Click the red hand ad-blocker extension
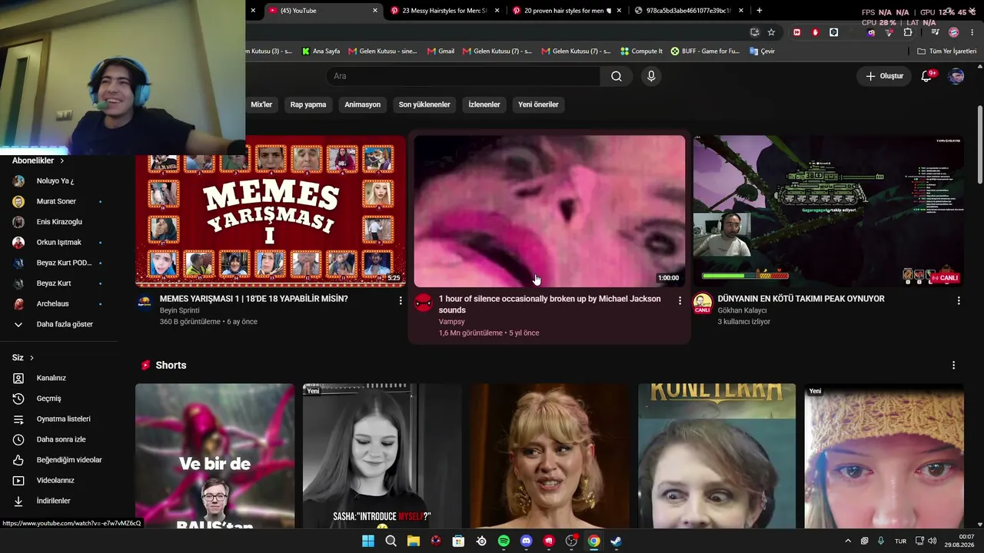Viewport: 984px width, 553px height. 815,32
